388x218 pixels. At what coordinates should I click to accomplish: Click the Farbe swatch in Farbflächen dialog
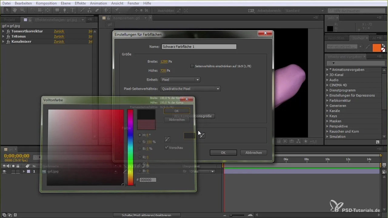190,136
